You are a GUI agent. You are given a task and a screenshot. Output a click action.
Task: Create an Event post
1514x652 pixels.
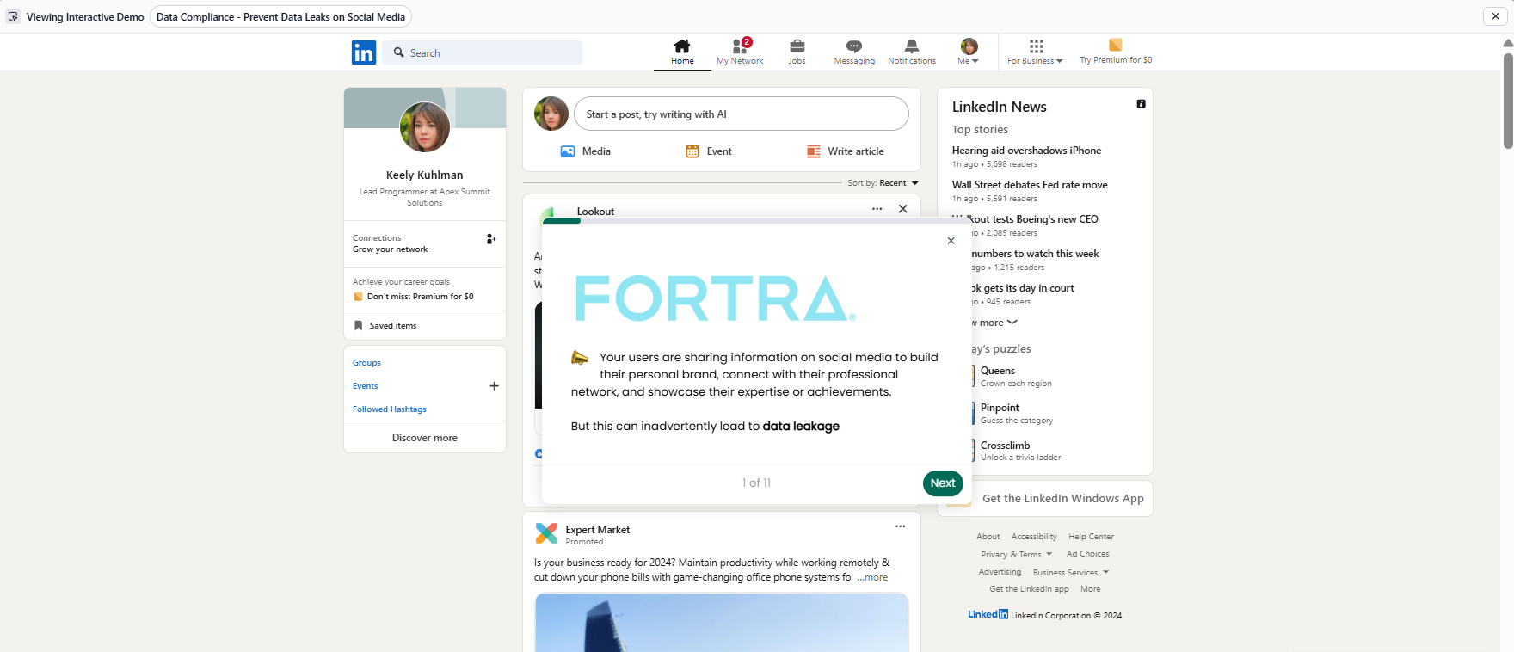coord(709,151)
